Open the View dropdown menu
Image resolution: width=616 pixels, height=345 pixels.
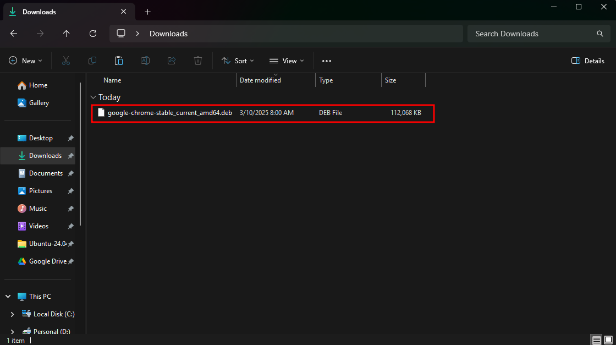[x=287, y=61]
